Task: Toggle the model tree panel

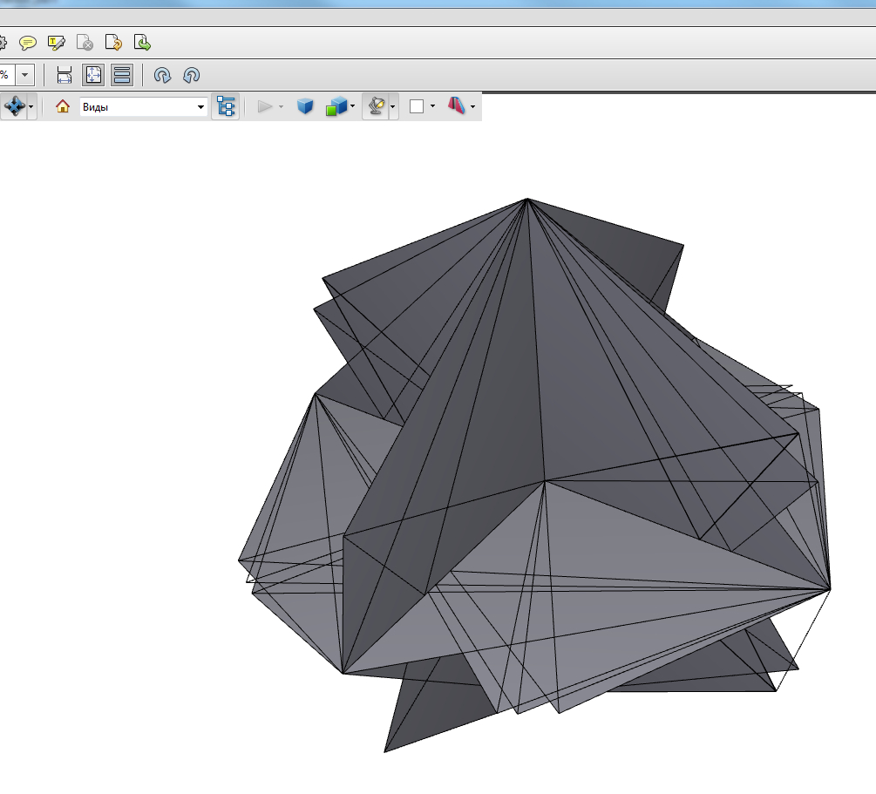Action: point(227,106)
